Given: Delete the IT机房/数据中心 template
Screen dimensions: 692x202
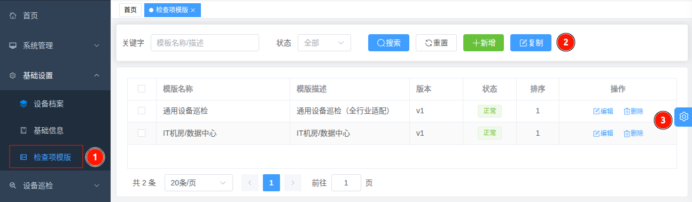Looking at the screenshot, I should [x=633, y=133].
